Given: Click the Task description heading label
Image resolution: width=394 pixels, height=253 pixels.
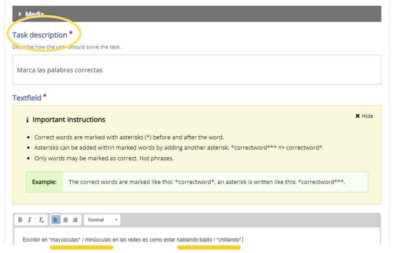Looking at the screenshot, I should 40,35.
